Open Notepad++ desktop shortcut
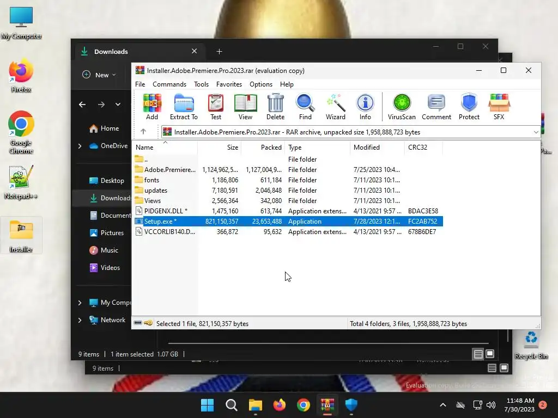Image resolution: width=558 pixels, height=418 pixels. coord(21,182)
